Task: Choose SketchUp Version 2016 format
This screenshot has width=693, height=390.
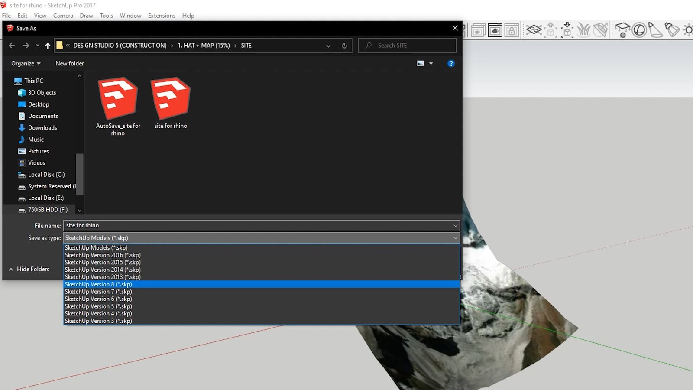Action: pos(262,255)
